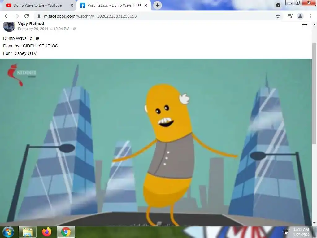
Task: Open the post options three-dot menu
Action: (305, 25)
